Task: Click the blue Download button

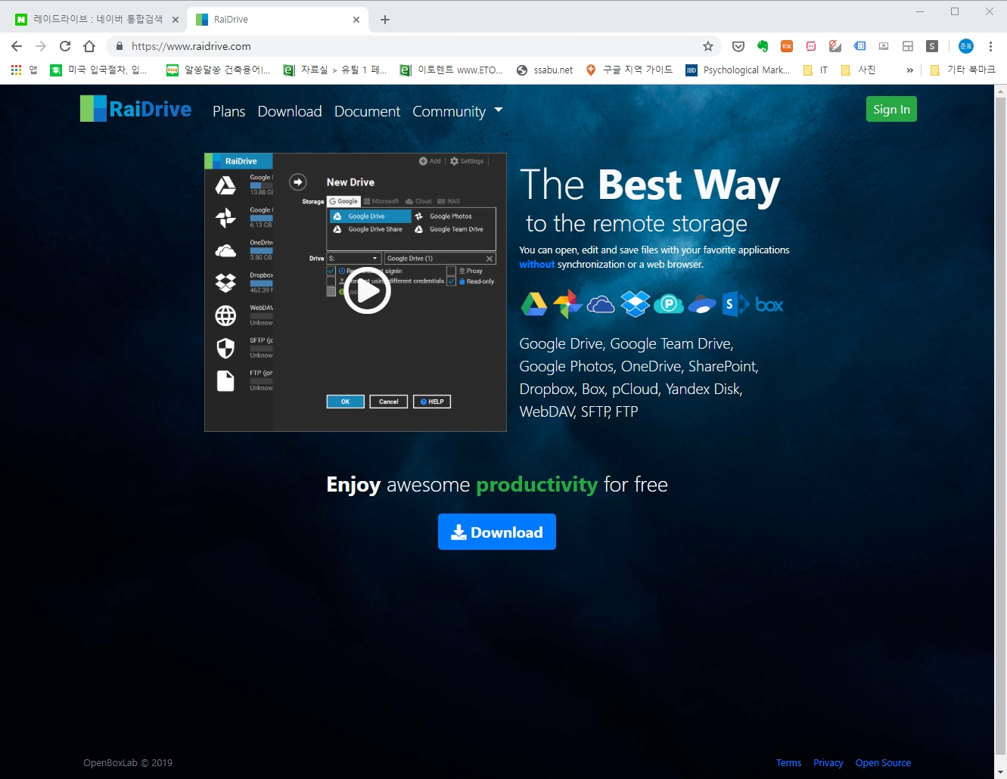Action: tap(497, 532)
